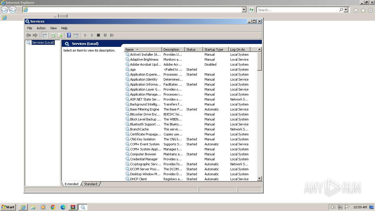Image resolution: width=375 pixels, height=211 pixels.
Task: Open Chrome from the taskbar
Action: tap(53, 207)
